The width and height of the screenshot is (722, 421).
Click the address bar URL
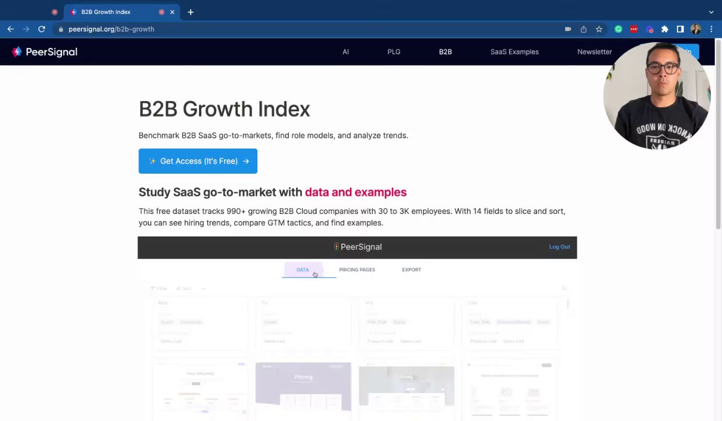point(111,29)
